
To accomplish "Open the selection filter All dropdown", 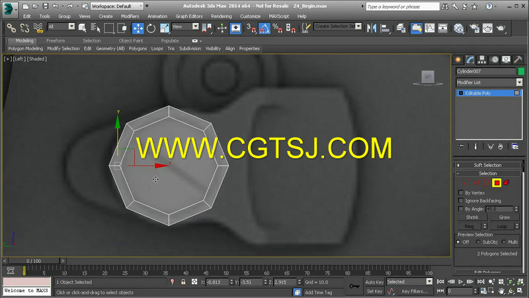I will tap(61, 26).
